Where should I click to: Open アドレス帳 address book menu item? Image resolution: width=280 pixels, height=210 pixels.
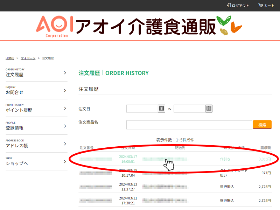(x=17, y=146)
